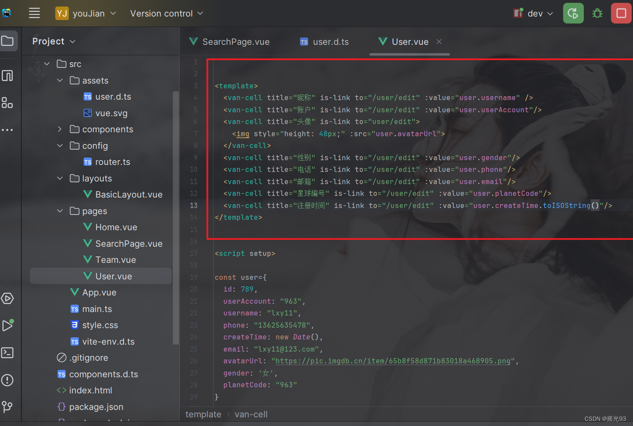The width and height of the screenshot is (633, 426).
Task: Click template in the breadcrumb bar
Action: pyautogui.click(x=203, y=414)
